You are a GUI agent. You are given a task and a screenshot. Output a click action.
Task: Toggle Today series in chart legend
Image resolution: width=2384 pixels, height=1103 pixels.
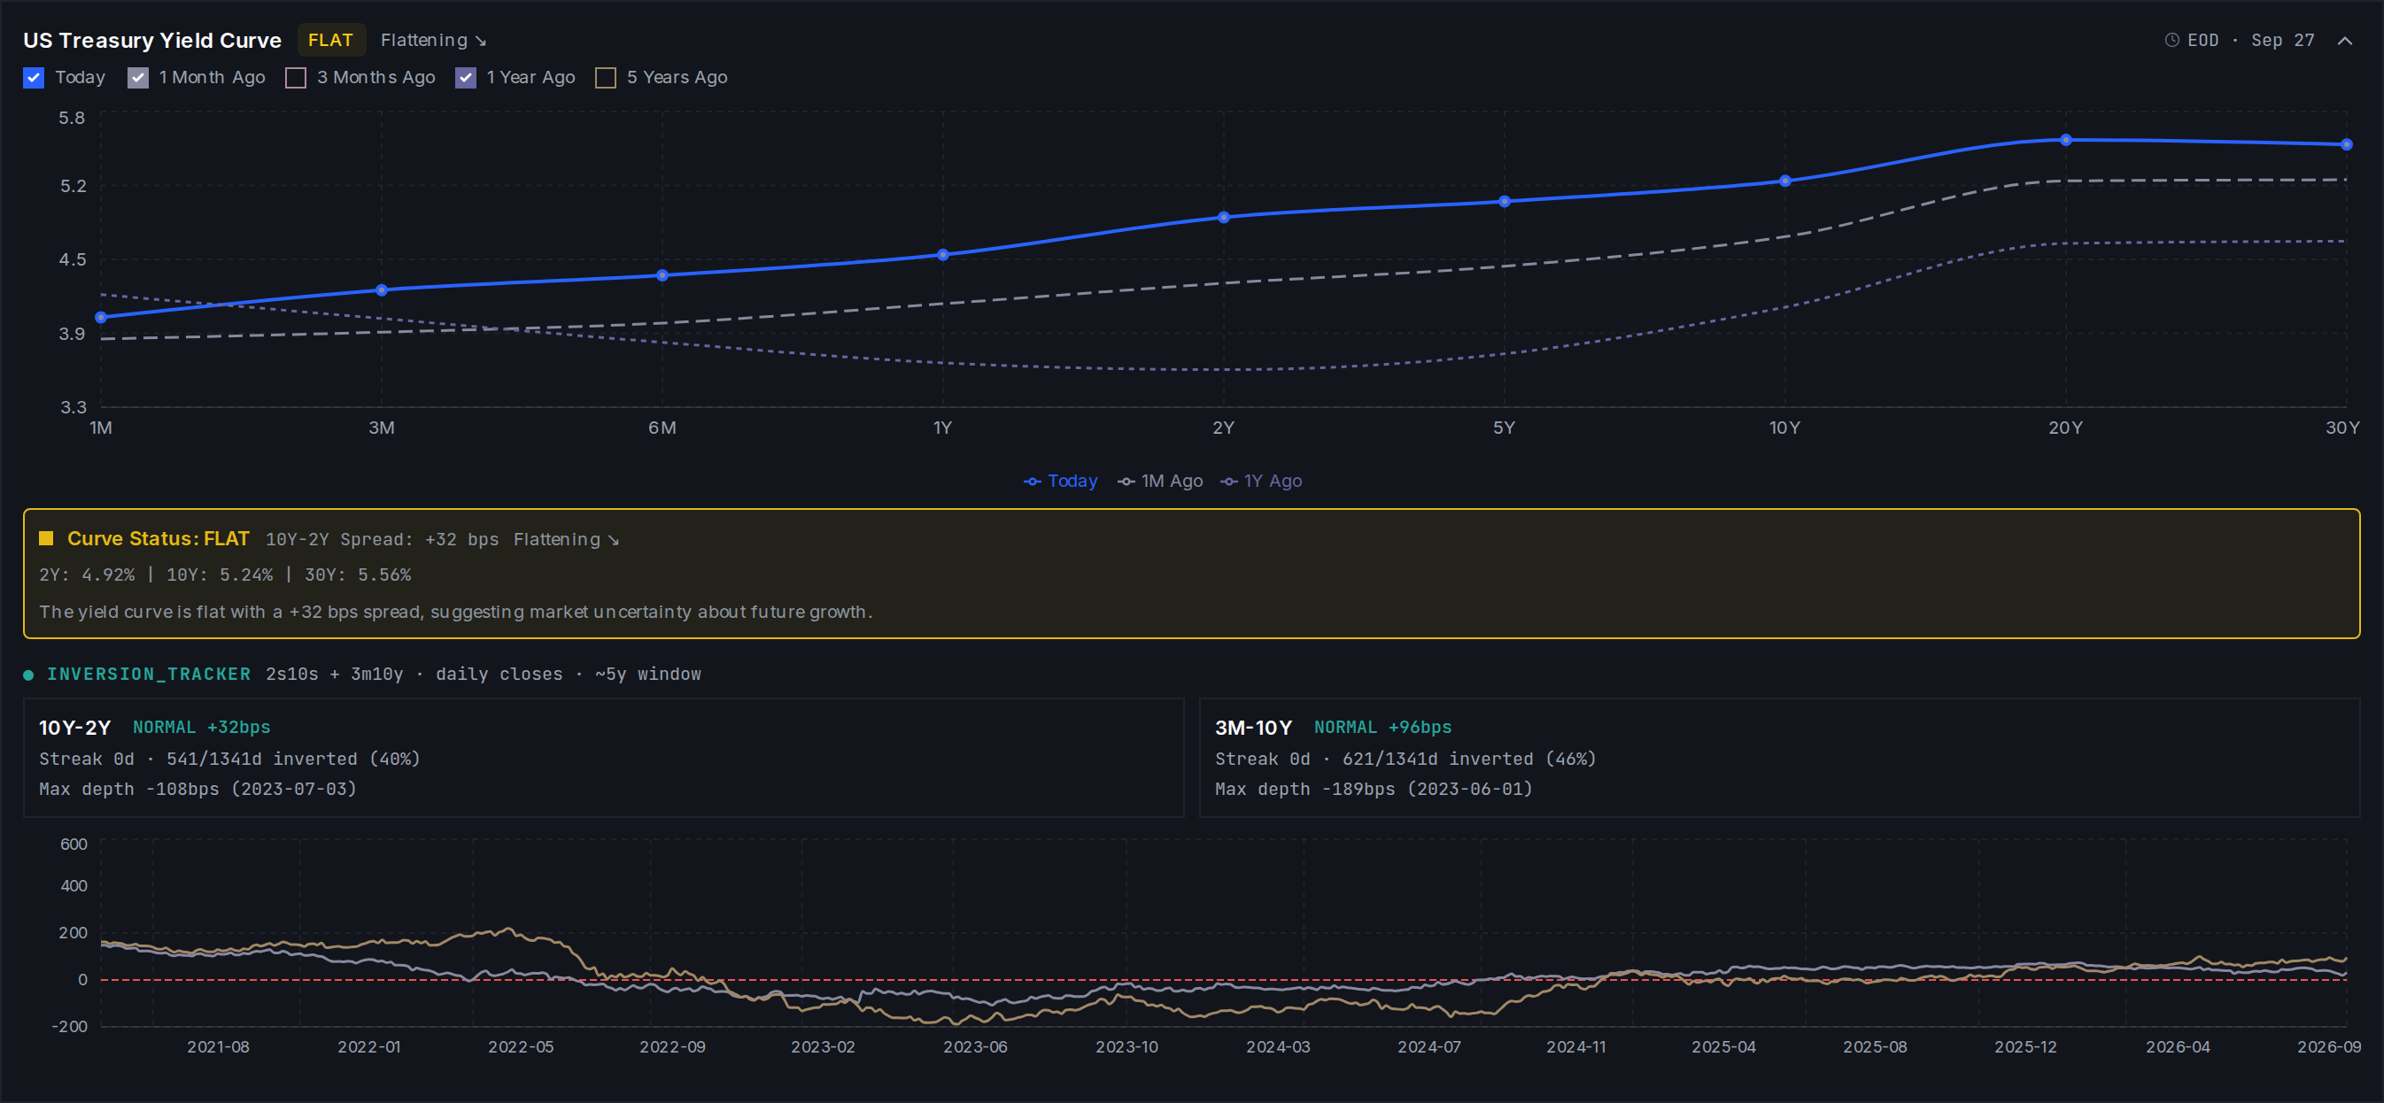coord(1061,482)
